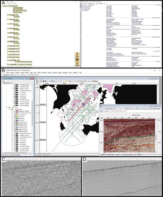Viewport: 163px width, 197px height.
Task: Collapse the All Horizons node
Action: coord(9,109)
